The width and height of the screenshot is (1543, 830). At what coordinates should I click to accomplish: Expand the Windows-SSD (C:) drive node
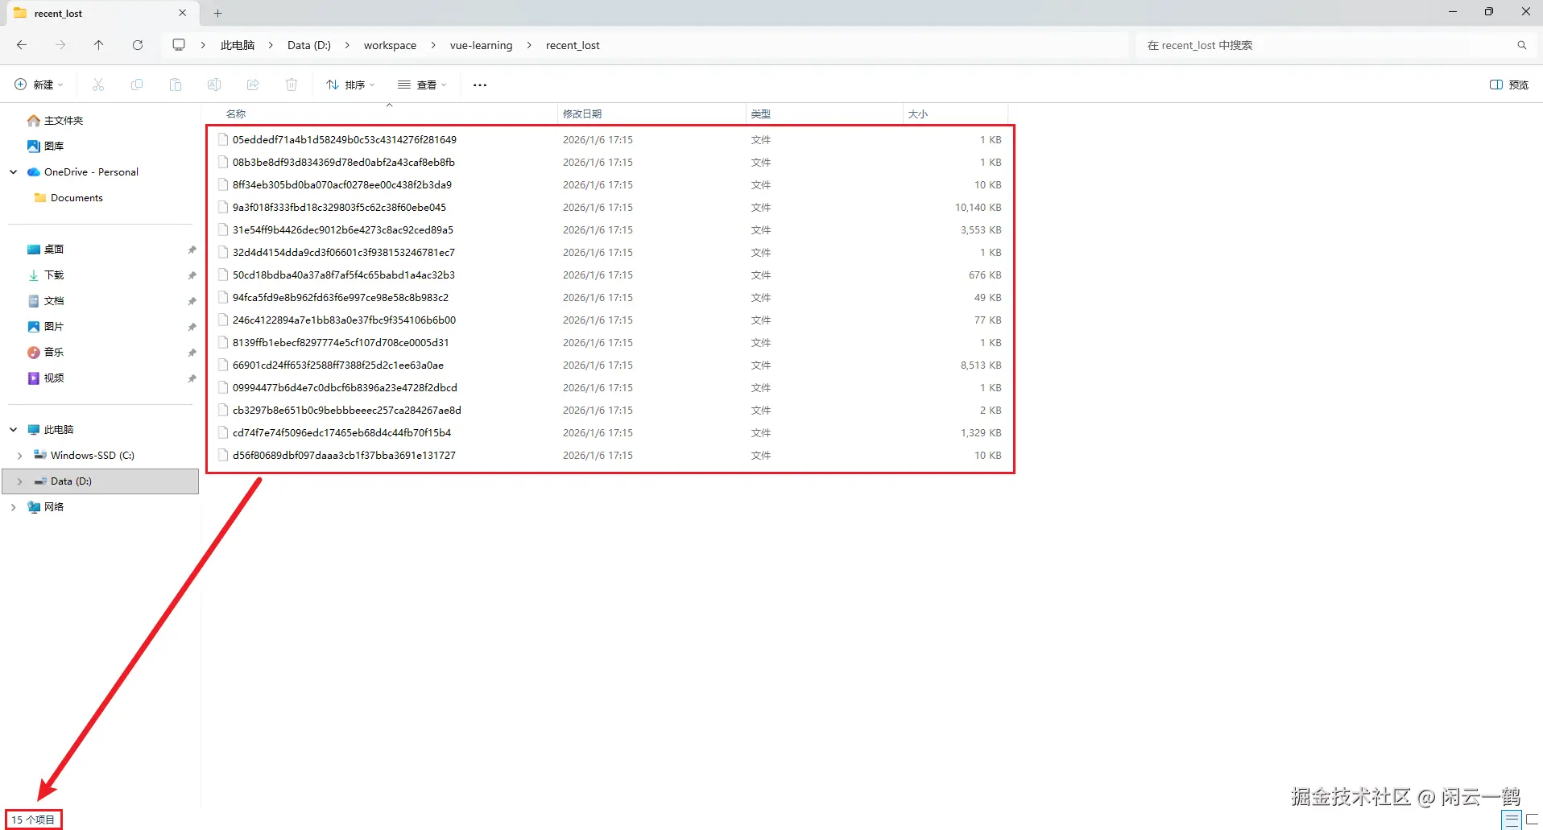pos(20,455)
